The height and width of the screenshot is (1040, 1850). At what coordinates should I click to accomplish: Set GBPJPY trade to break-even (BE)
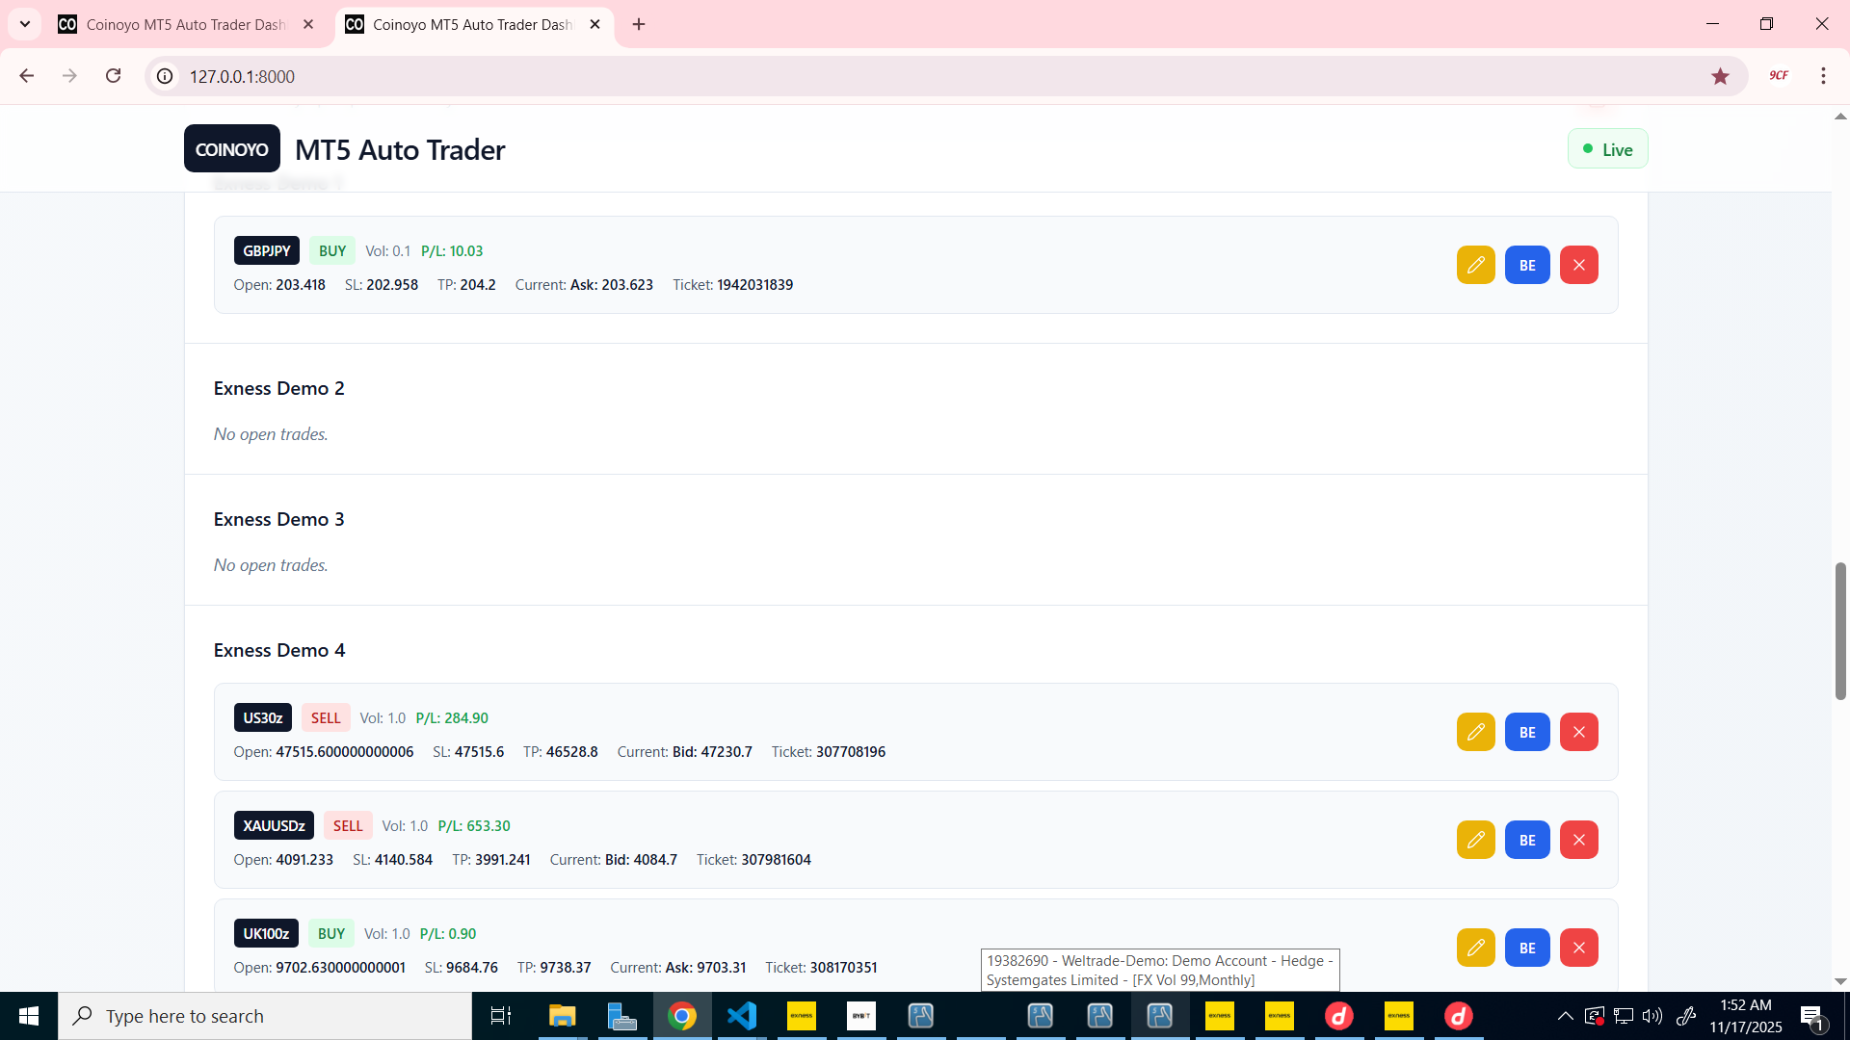(1527, 265)
